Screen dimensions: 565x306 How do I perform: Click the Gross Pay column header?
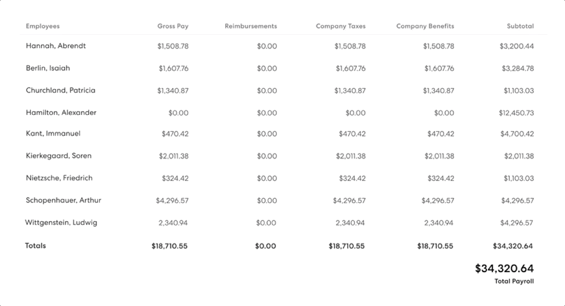[173, 26]
